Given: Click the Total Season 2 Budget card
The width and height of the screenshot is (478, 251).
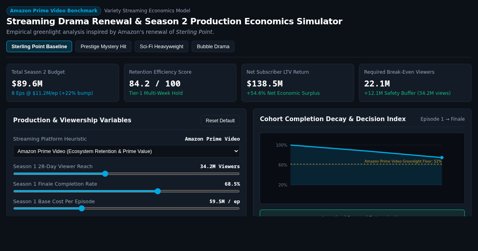Looking at the screenshot, I should pyautogui.click(x=63, y=83).
